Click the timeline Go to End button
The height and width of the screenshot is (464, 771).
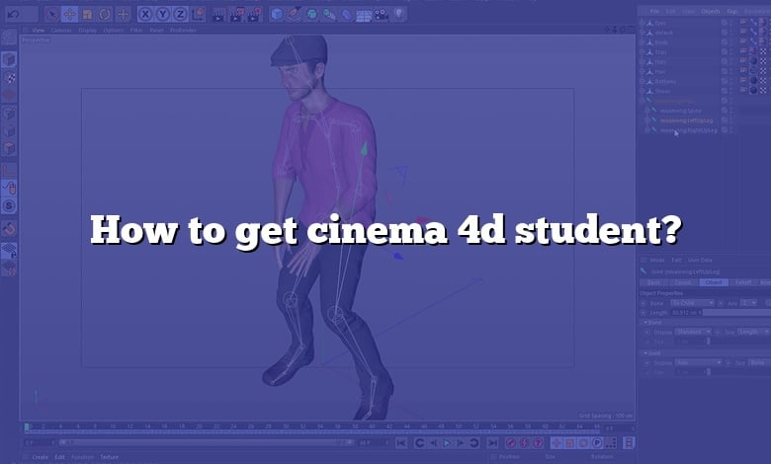tap(492, 443)
